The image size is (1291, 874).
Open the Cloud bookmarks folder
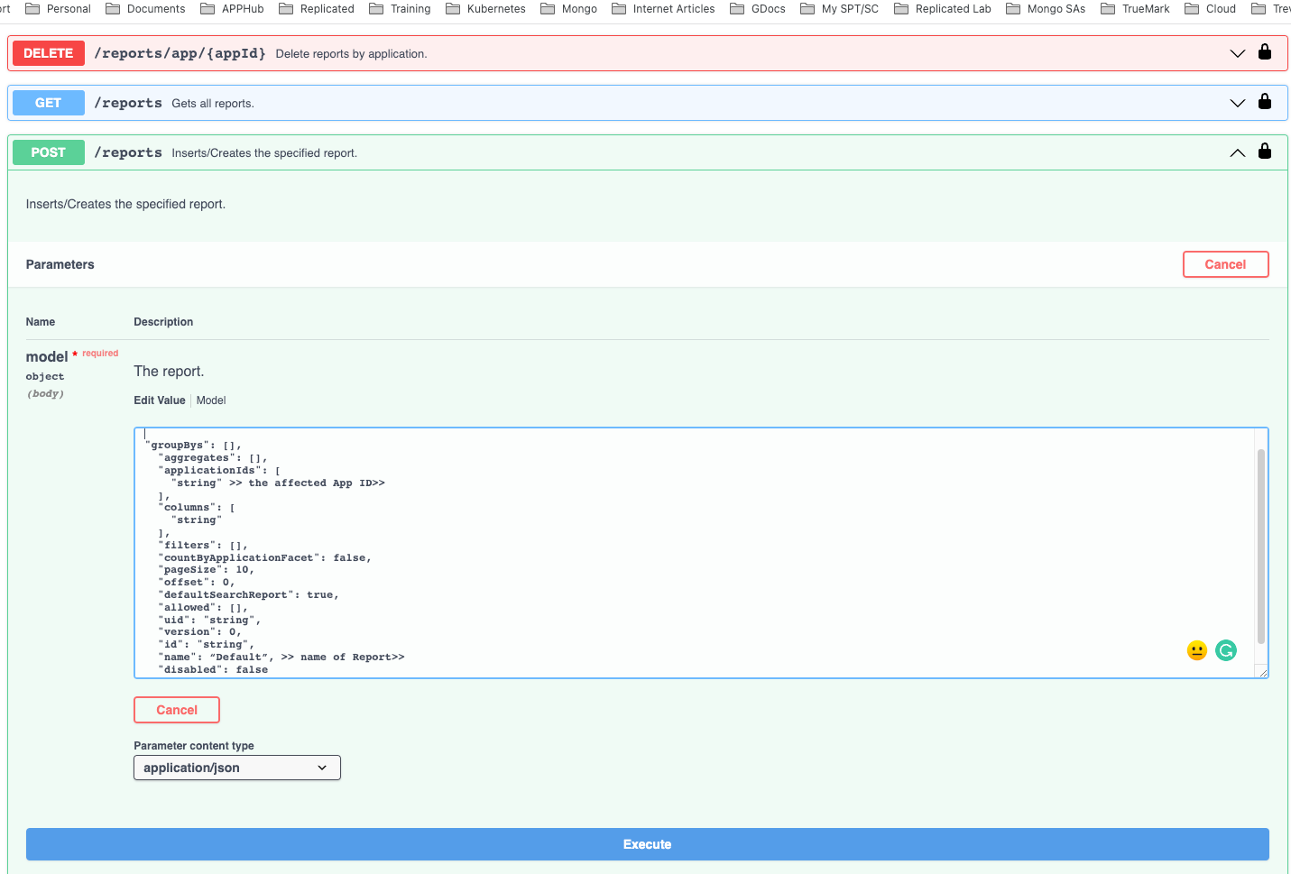point(1211,9)
